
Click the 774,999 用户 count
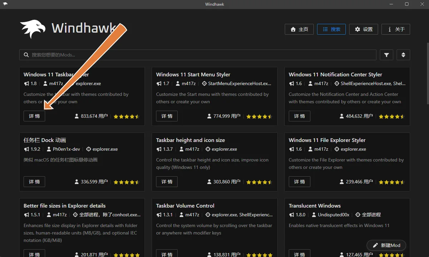[227, 116]
